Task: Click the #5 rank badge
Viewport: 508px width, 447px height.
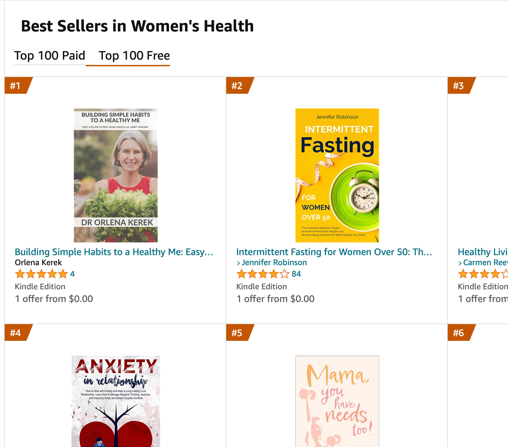Action: point(238,333)
